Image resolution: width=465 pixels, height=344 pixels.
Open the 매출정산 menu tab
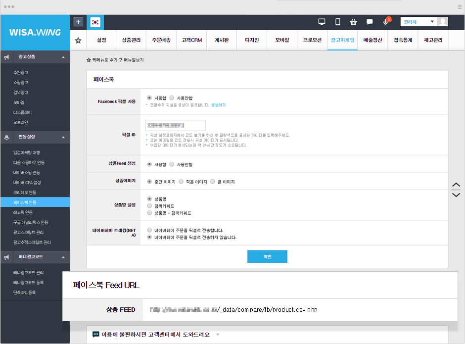click(373, 40)
